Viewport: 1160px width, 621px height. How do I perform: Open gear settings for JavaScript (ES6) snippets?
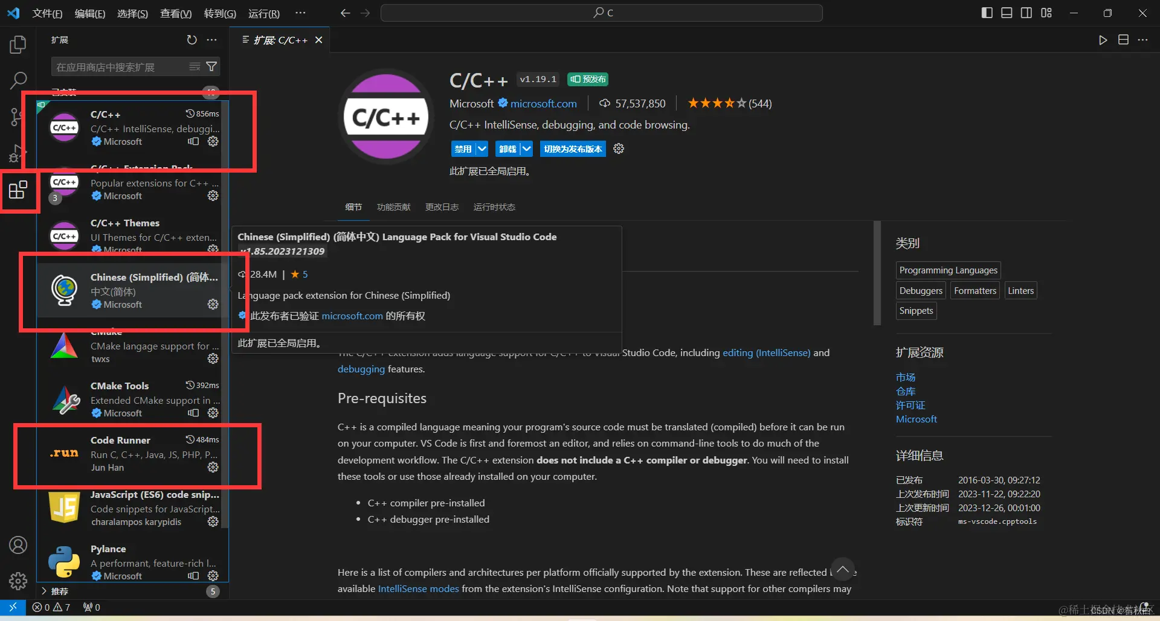[213, 521]
